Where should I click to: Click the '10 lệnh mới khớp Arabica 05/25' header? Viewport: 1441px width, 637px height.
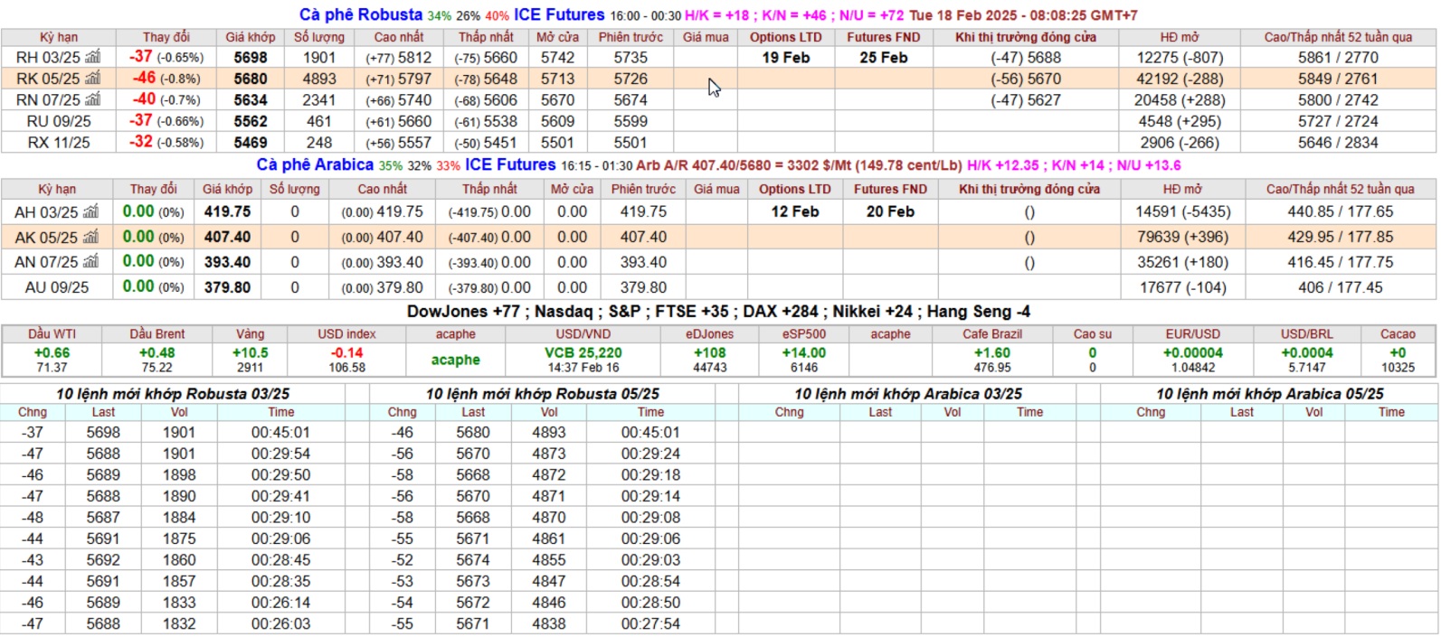tap(1269, 394)
